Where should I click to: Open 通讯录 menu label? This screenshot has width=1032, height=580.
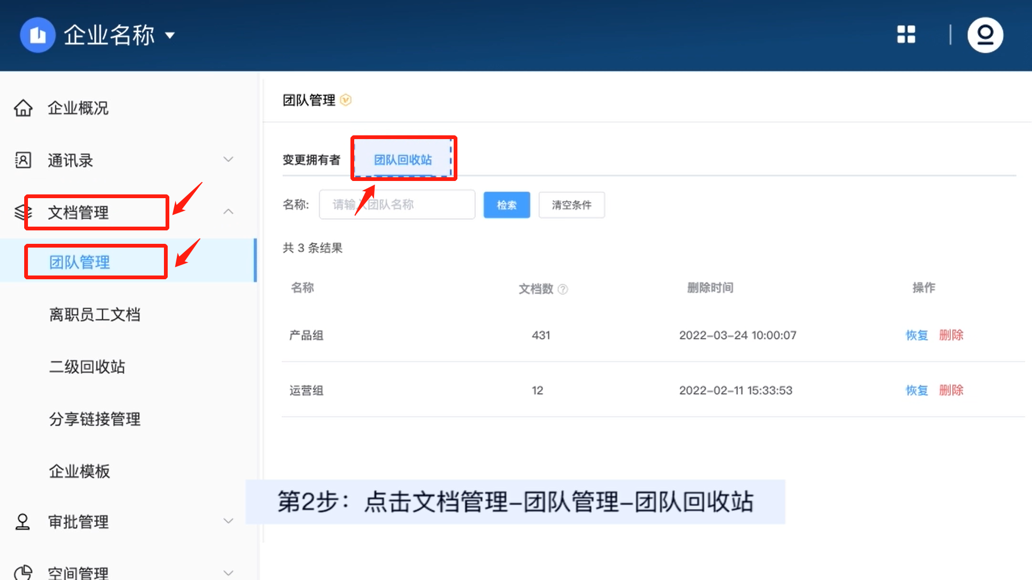(x=70, y=160)
